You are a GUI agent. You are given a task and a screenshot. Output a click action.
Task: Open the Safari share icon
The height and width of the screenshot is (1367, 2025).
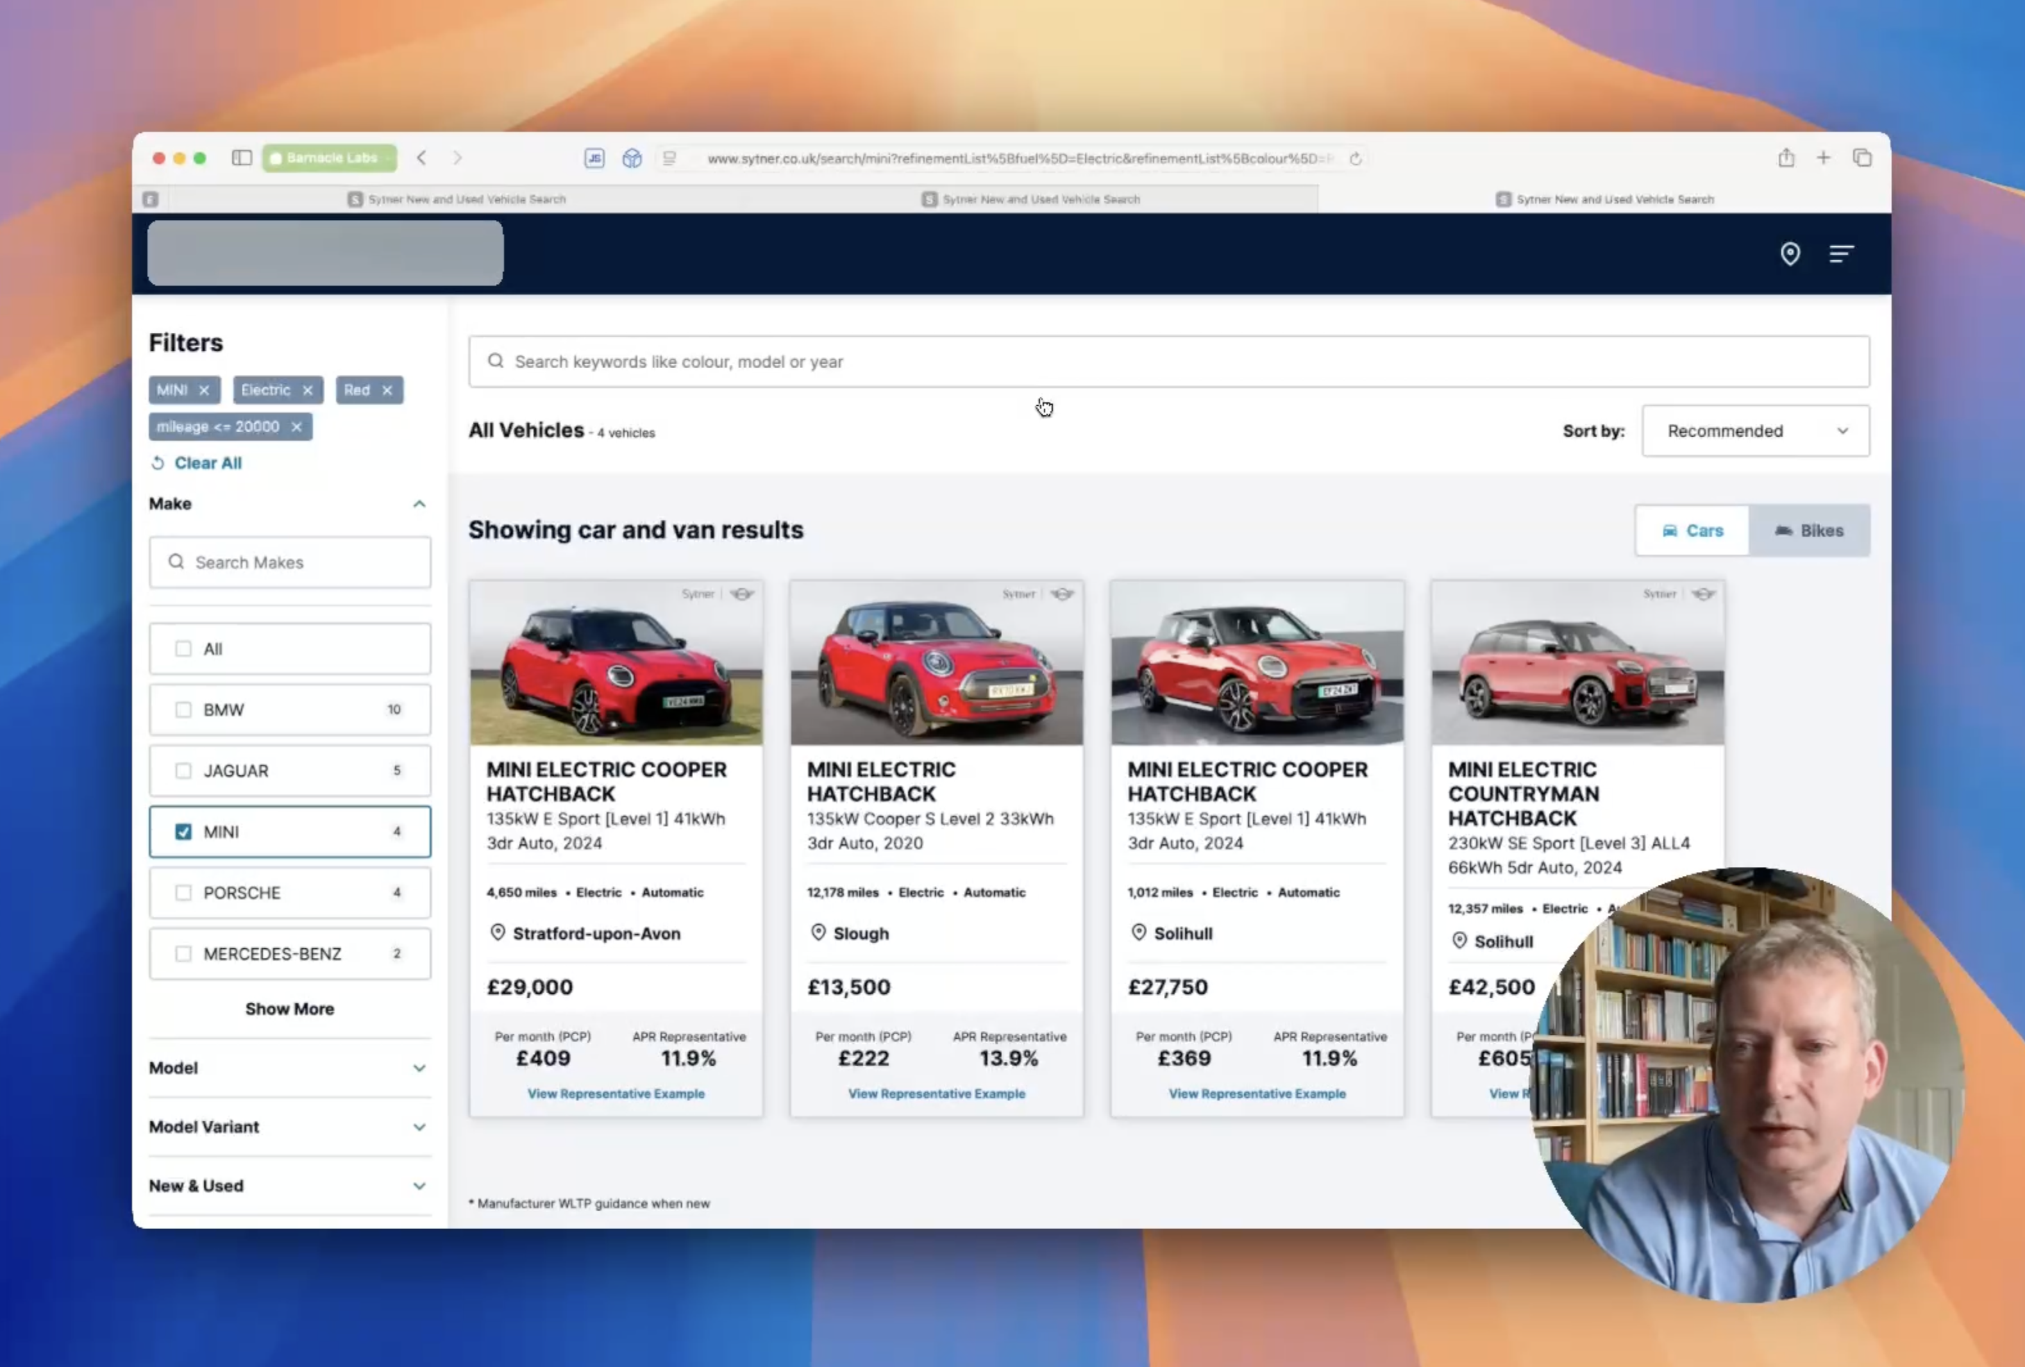click(1786, 158)
